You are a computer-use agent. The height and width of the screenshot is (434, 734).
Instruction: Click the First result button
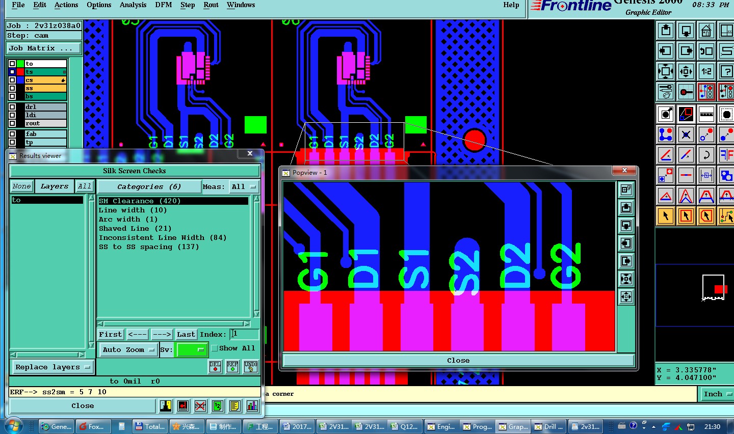pos(111,335)
